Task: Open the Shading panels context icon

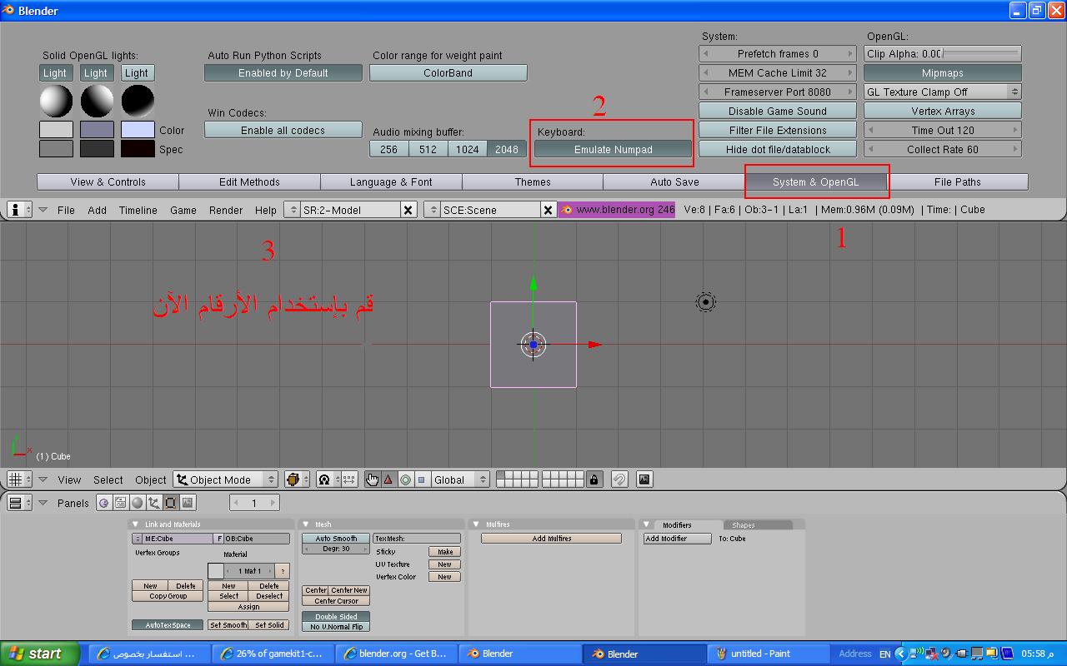Action: coord(138,503)
